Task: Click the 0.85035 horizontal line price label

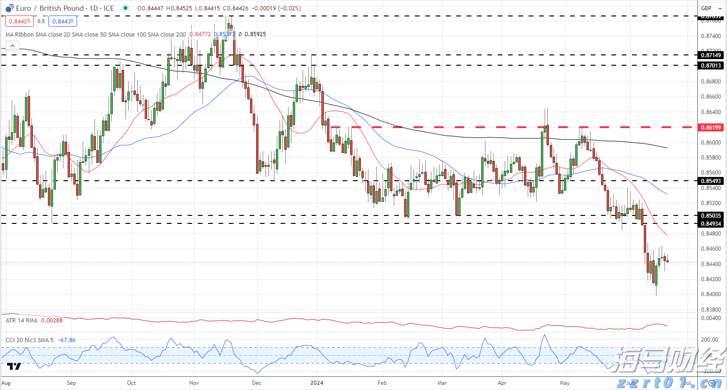Action: [711, 216]
